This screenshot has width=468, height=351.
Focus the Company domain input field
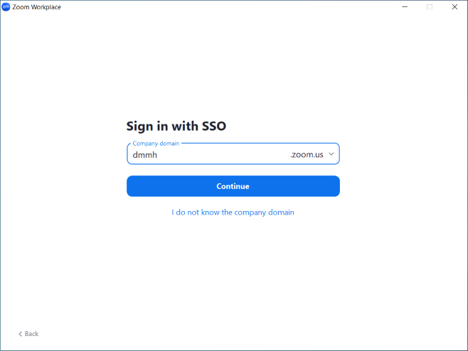[206, 155]
